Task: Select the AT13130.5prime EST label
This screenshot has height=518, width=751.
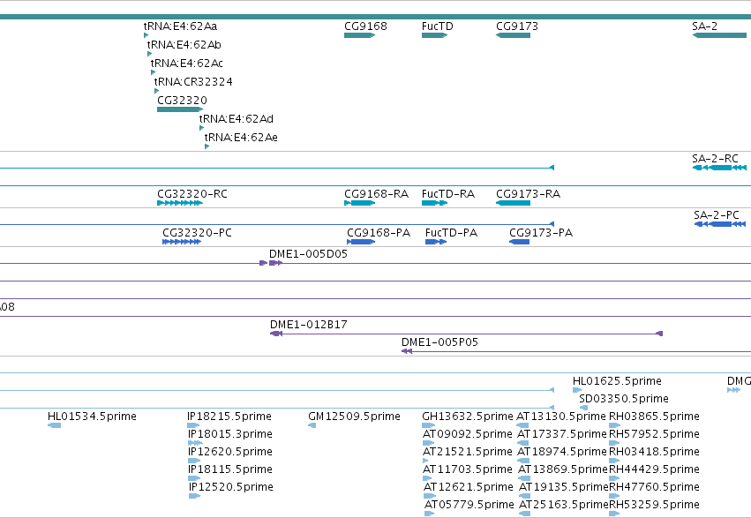Action: 561,417
